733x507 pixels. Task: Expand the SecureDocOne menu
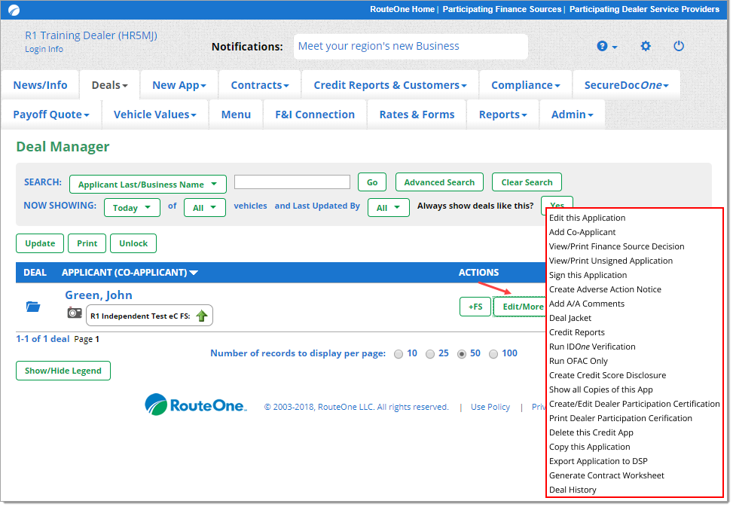pos(627,85)
